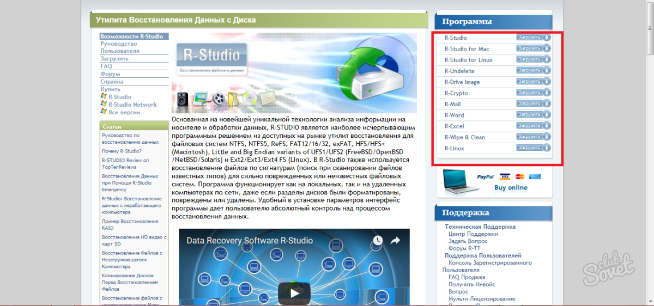Download R-Studio for Linux
Image resolution: width=654 pixels, height=306 pixels.
(x=534, y=59)
